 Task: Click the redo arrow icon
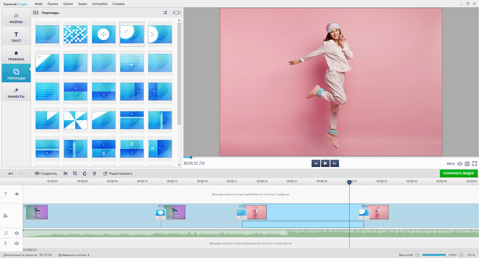(x=20, y=173)
